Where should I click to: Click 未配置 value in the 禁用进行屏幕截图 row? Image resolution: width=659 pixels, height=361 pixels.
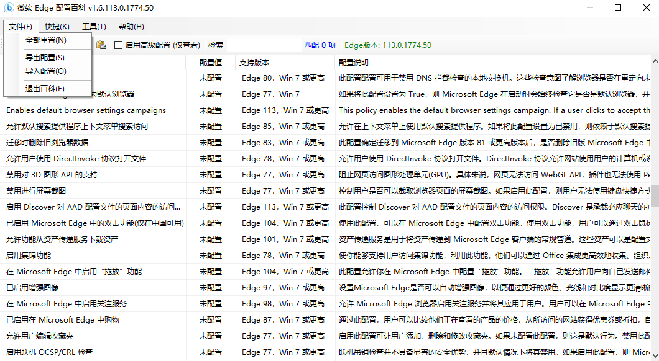click(211, 191)
